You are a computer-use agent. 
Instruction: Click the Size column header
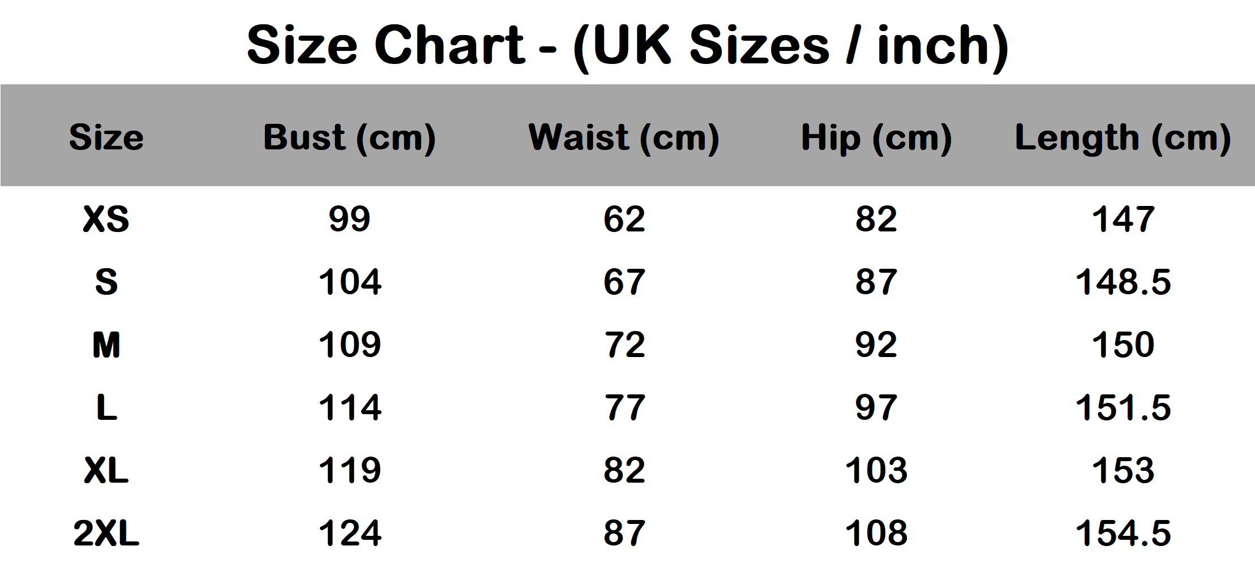pos(106,137)
